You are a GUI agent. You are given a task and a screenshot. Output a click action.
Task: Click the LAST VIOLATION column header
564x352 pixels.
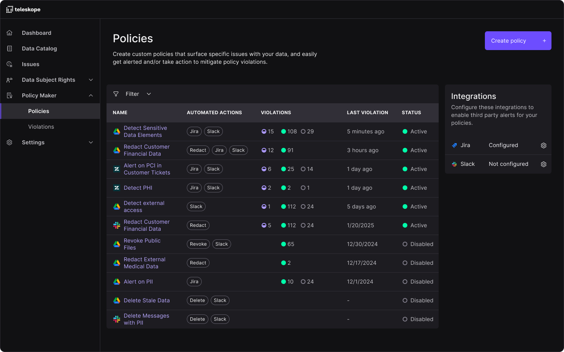click(367, 113)
